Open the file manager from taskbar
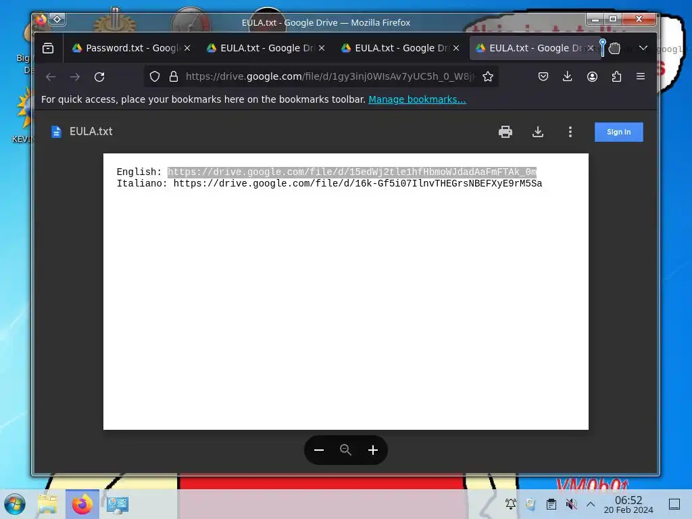This screenshot has width=692, height=519. click(47, 504)
